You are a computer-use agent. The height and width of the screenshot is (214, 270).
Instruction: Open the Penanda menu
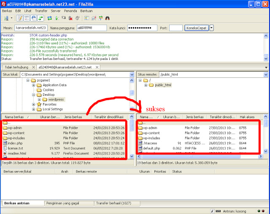pyautogui.click(x=70, y=11)
